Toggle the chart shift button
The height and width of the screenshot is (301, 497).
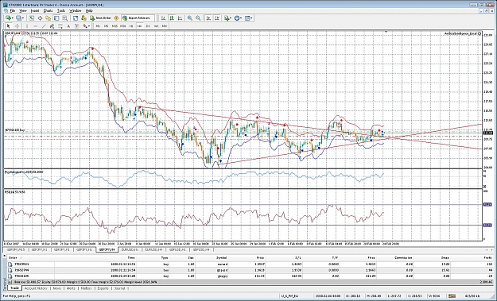pyautogui.click(x=217, y=18)
